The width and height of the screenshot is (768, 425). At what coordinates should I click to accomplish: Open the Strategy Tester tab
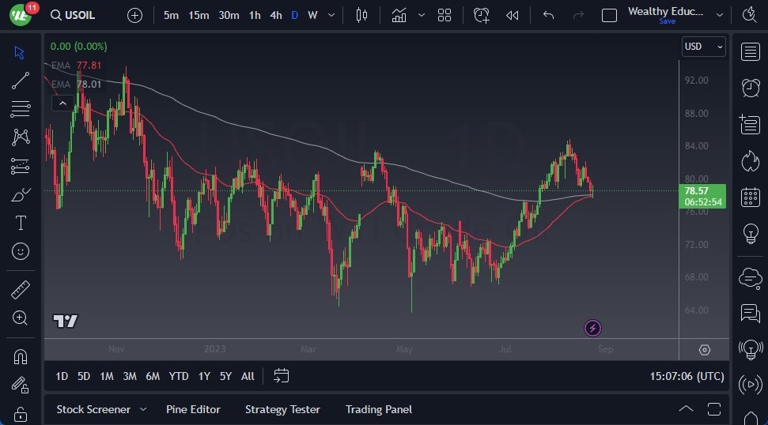coord(282,409)
